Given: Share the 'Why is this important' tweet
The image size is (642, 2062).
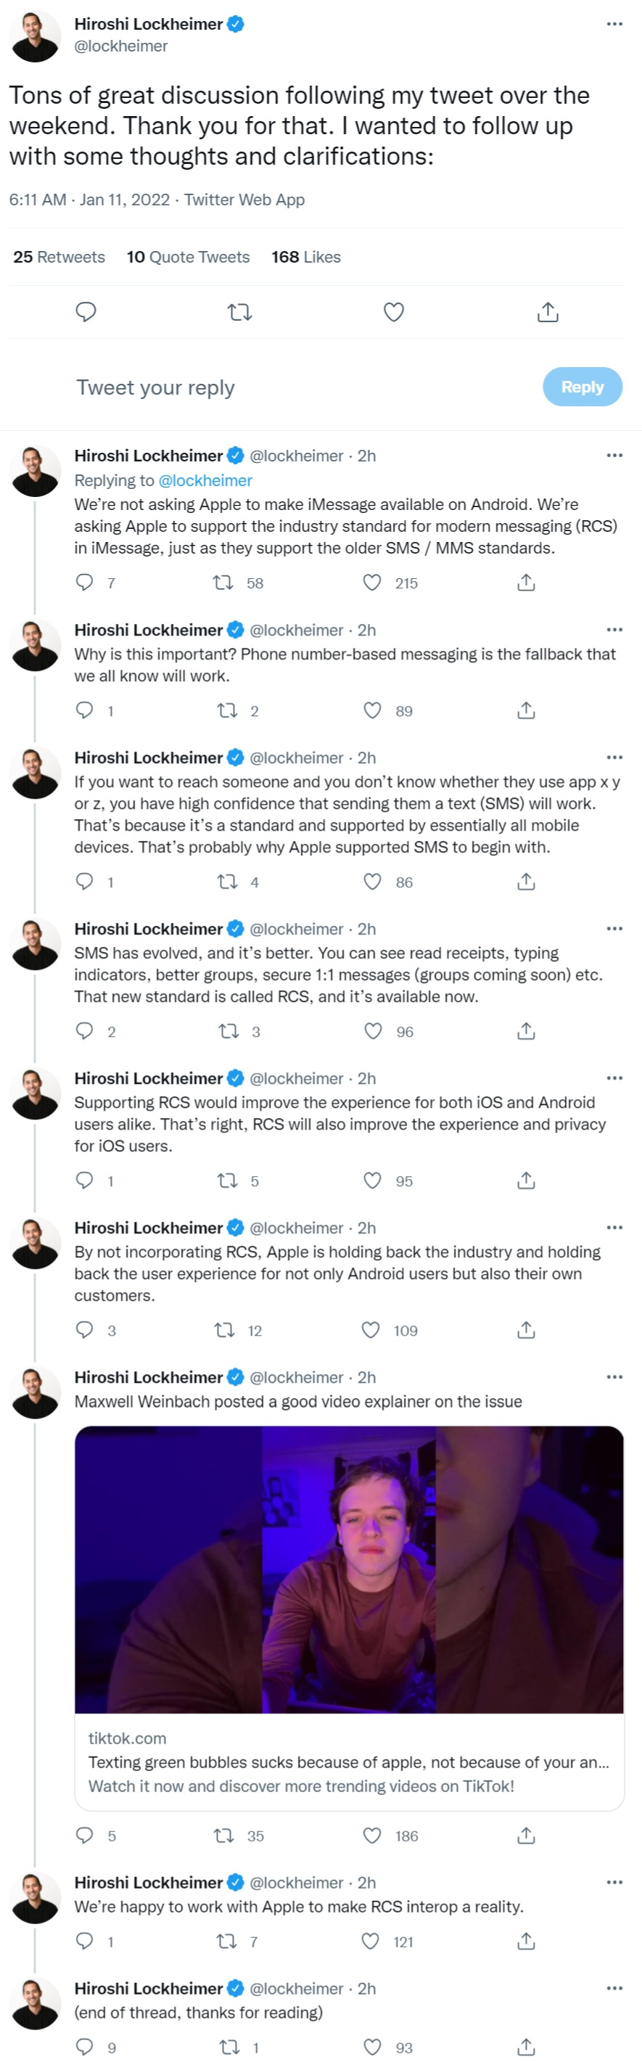Looking at the screenshot, I should (526, 710).
